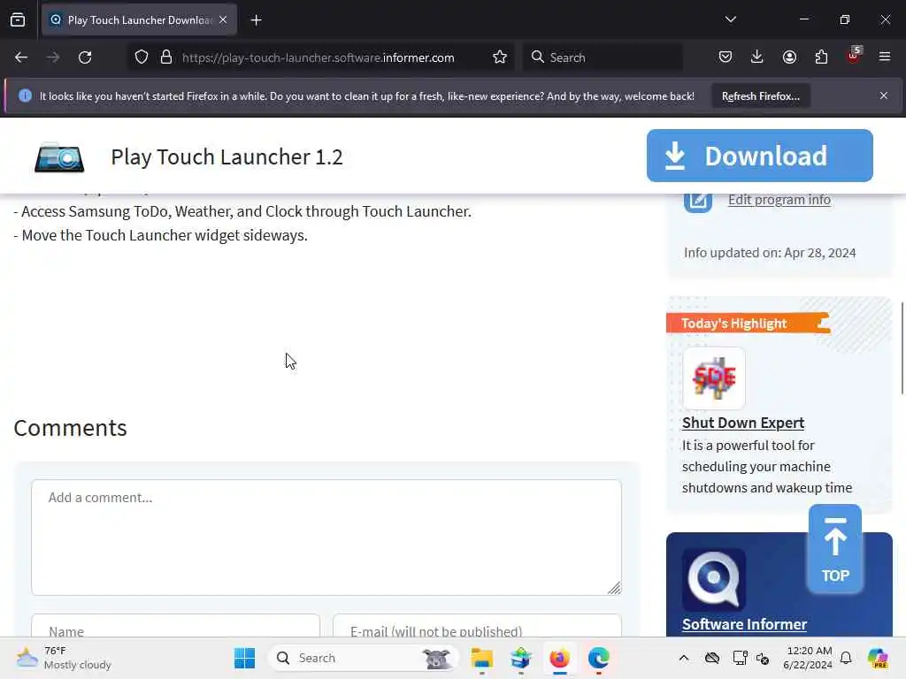Image resolution: width=906 pixels, height=679 pixels.
Task: Show hidden system tray icons
Action: pos(684,658)
